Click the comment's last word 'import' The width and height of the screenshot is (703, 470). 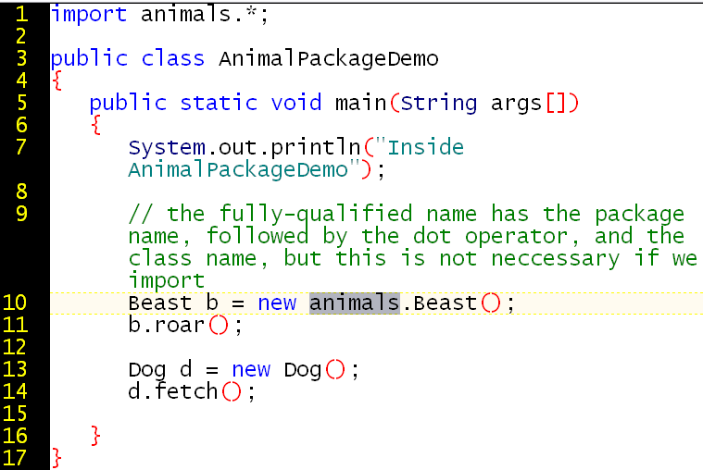tap(167, 281)
